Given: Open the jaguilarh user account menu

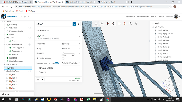Looking at the screenshot, I should coord(173,17).
